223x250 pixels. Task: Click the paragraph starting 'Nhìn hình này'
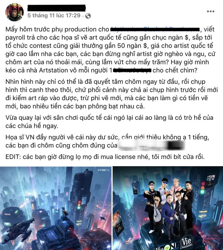pos(111,94)
